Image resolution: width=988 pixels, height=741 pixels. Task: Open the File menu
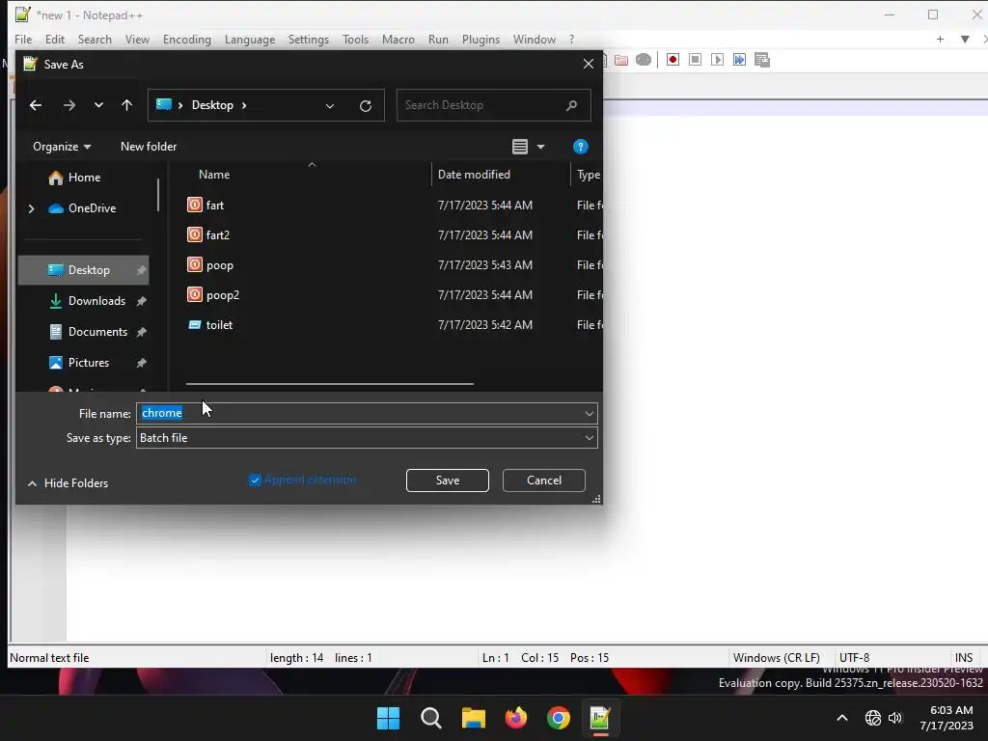[23, 39]
